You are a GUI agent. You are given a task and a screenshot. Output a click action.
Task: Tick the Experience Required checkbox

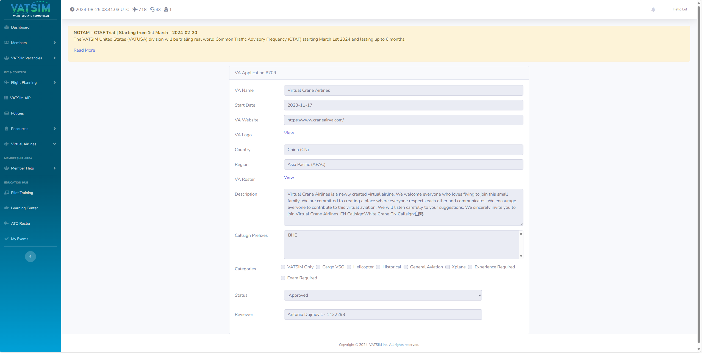pos(470,267)
